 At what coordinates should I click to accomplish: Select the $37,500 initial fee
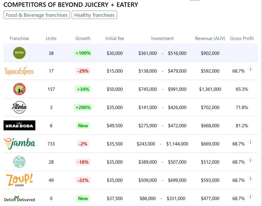[115, 199]
